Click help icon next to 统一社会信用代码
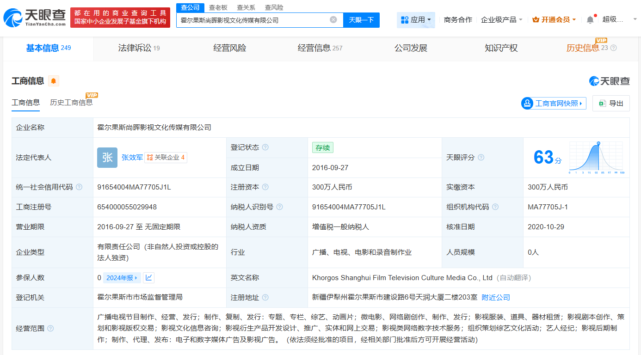This screenshot has height=355, width=641. click(x=79, y=187)
